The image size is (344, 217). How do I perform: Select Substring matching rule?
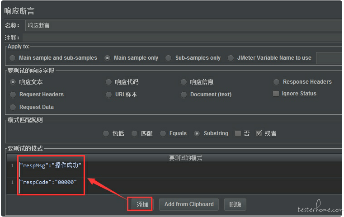(x=197, y=133)
